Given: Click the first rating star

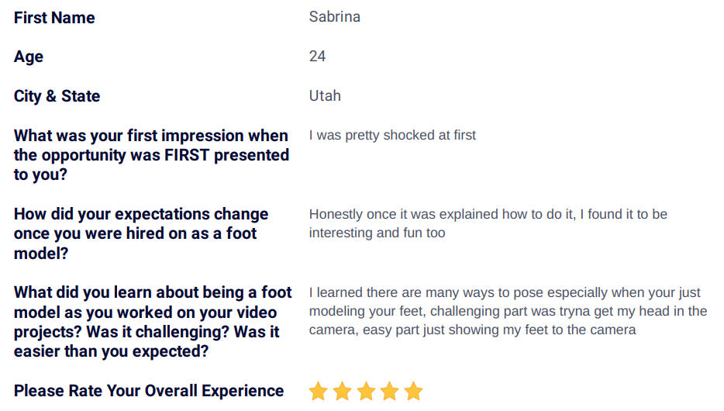Looking at the screenshot, I should pyautogui.click(x=318, y=391).
